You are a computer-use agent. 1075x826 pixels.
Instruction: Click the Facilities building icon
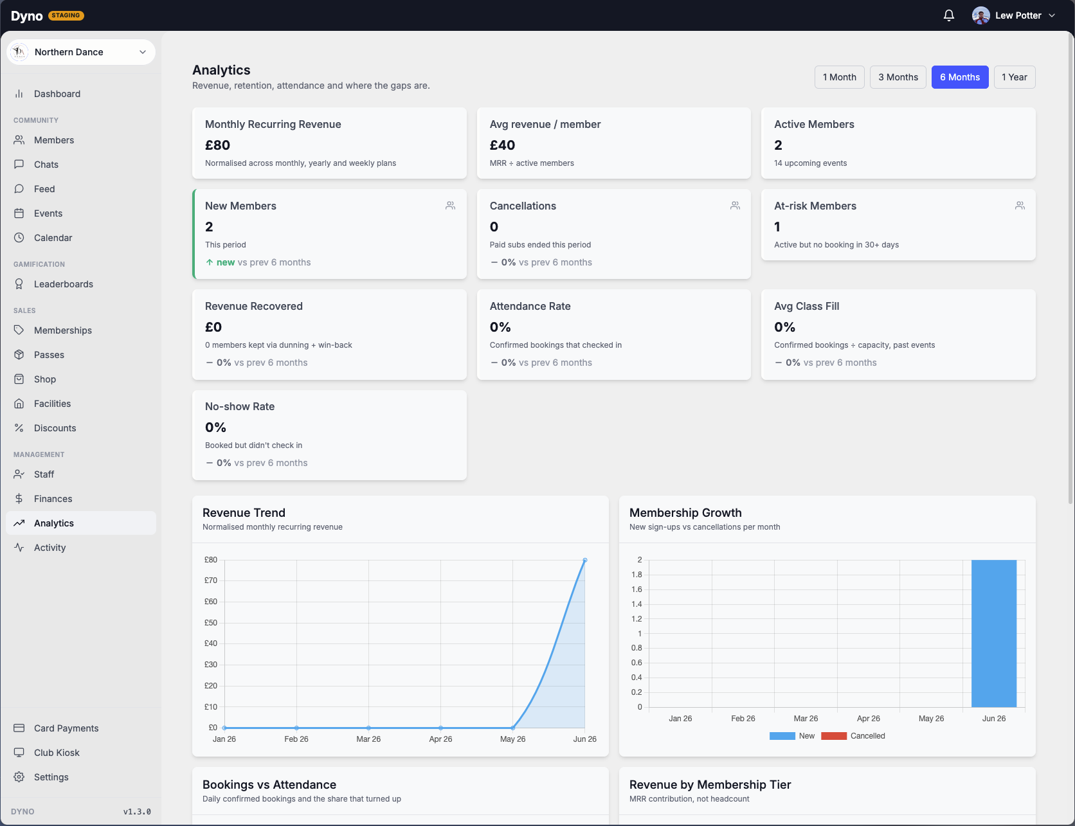(x=19, y=404)
